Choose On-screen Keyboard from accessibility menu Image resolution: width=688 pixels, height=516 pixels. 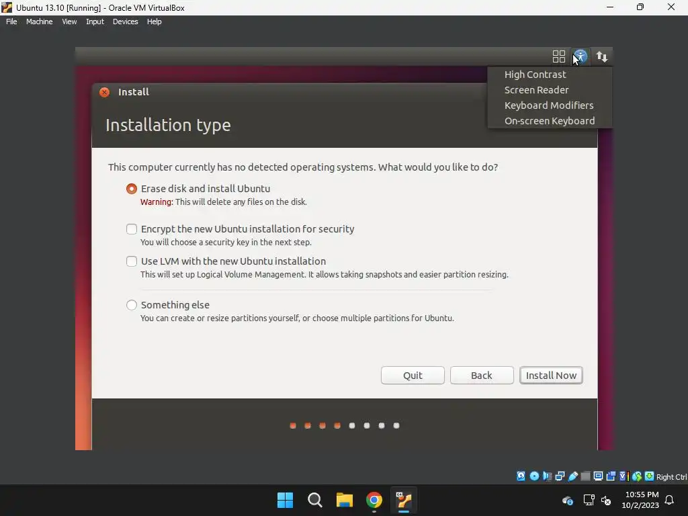[x=550, y=121]
